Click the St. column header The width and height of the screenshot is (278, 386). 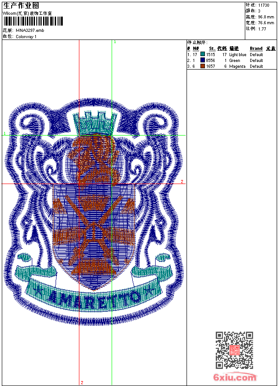pos(212,48)
